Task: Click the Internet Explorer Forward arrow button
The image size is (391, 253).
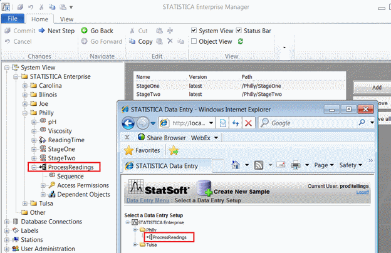Action: [x=143, y=123]
